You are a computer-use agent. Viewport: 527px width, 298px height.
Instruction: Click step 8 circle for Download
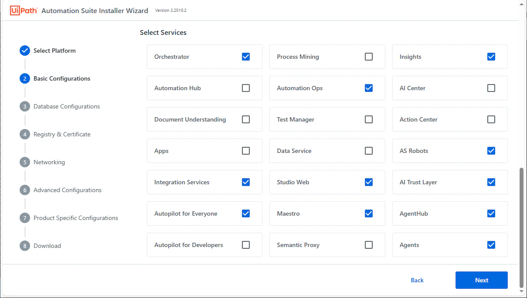point(25,246)
